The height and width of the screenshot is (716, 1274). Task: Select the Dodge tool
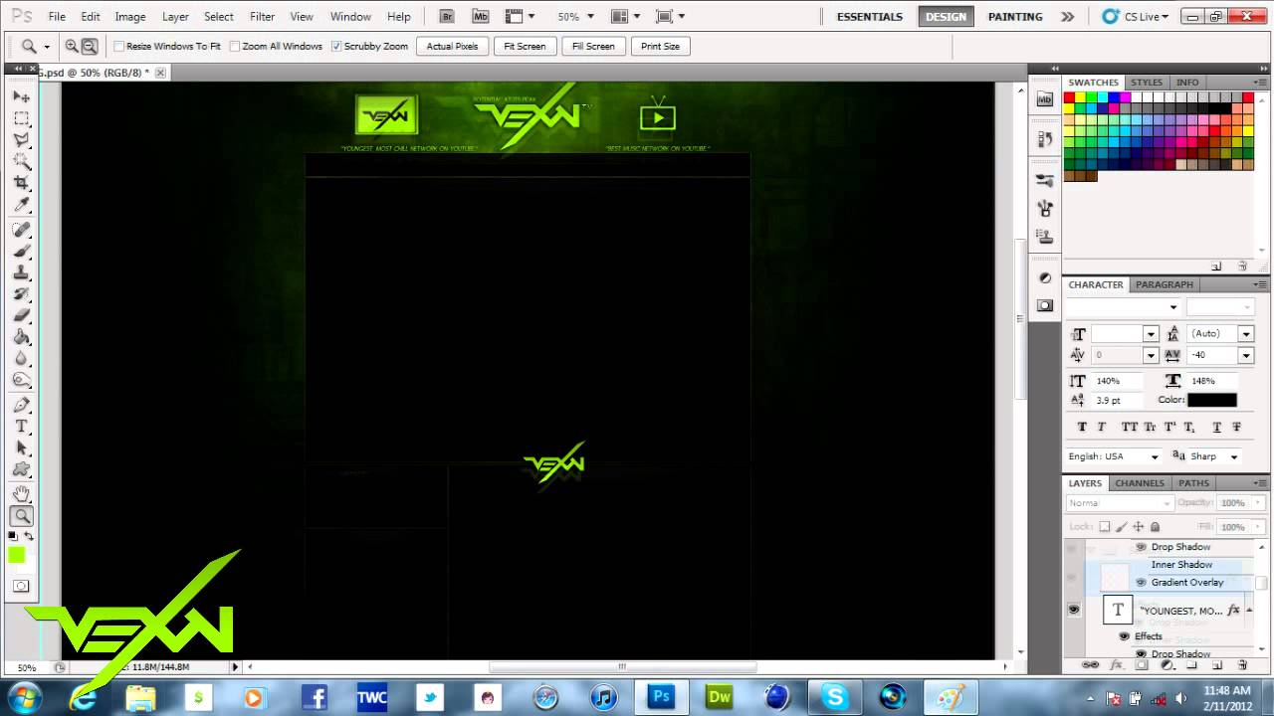pos(21,382)
